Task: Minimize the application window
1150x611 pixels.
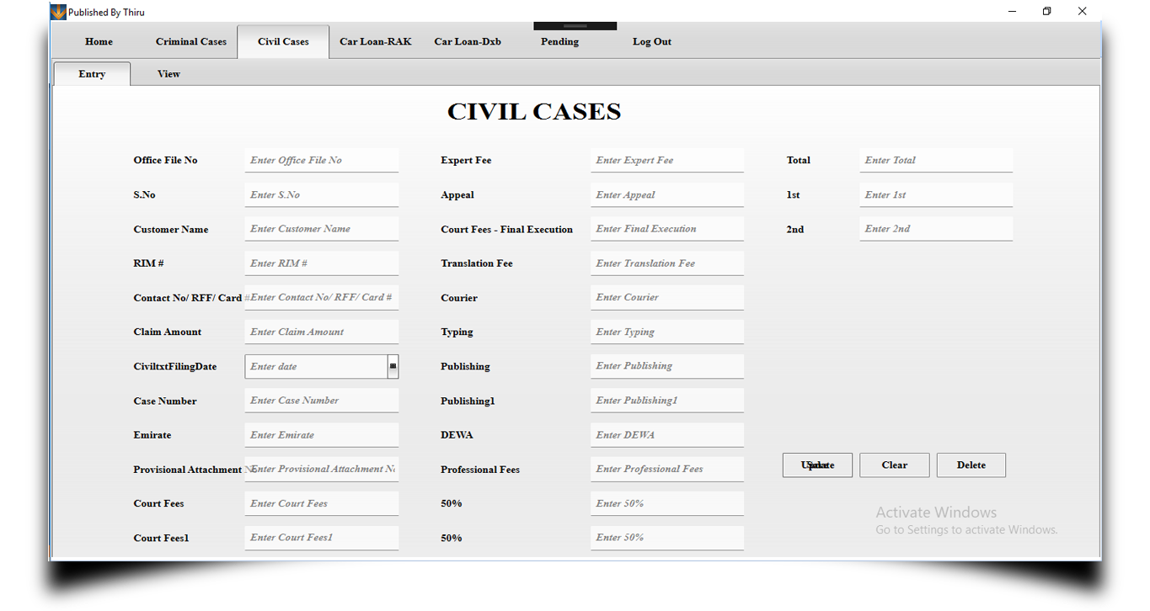Action: pyautogui.click(x=1012, y=12)
